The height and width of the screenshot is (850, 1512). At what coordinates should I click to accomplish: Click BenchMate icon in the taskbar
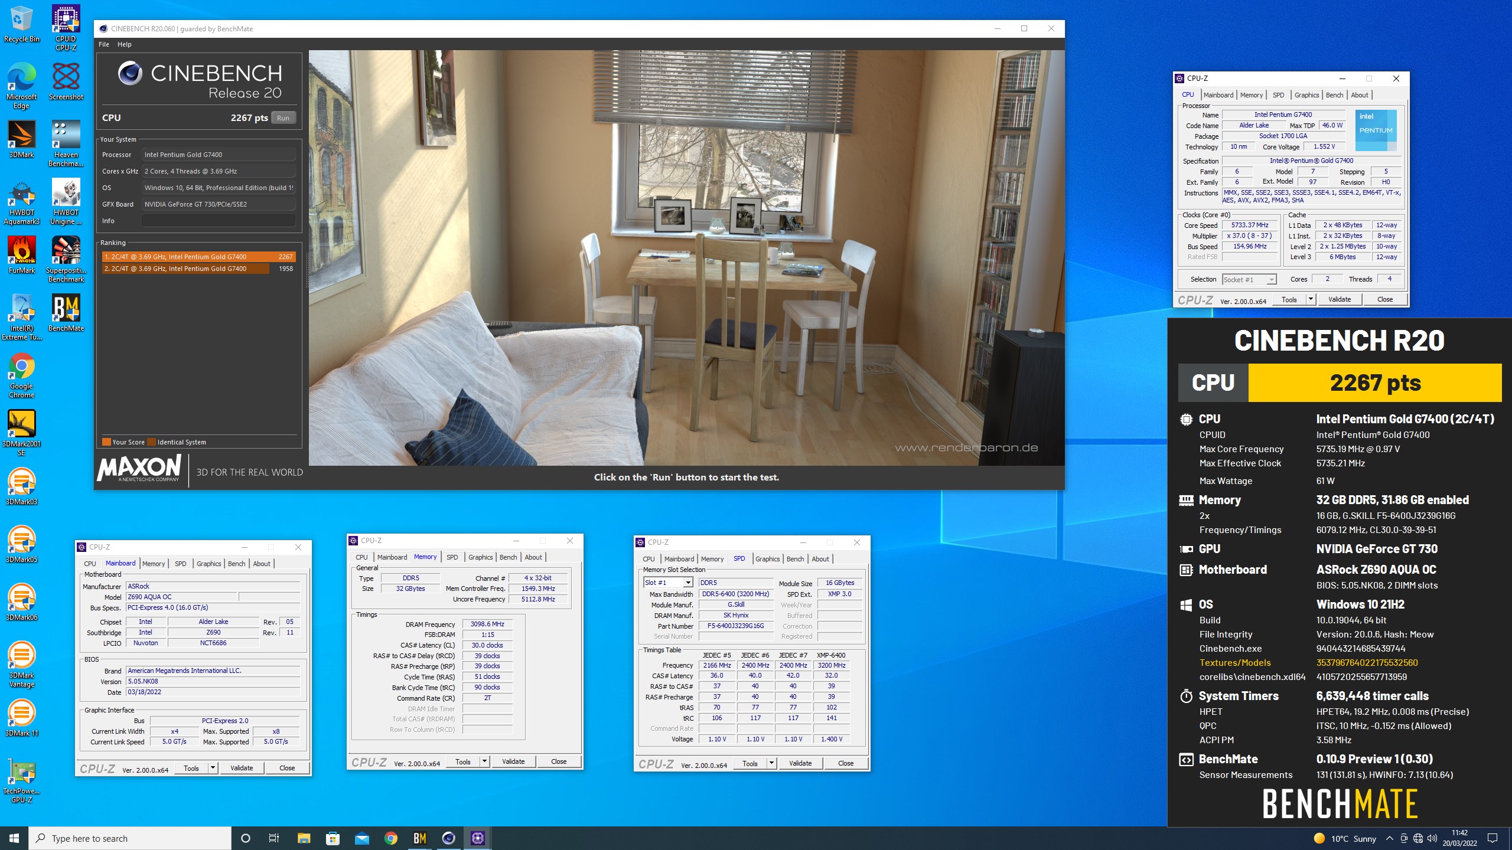[x=420, y=838]
